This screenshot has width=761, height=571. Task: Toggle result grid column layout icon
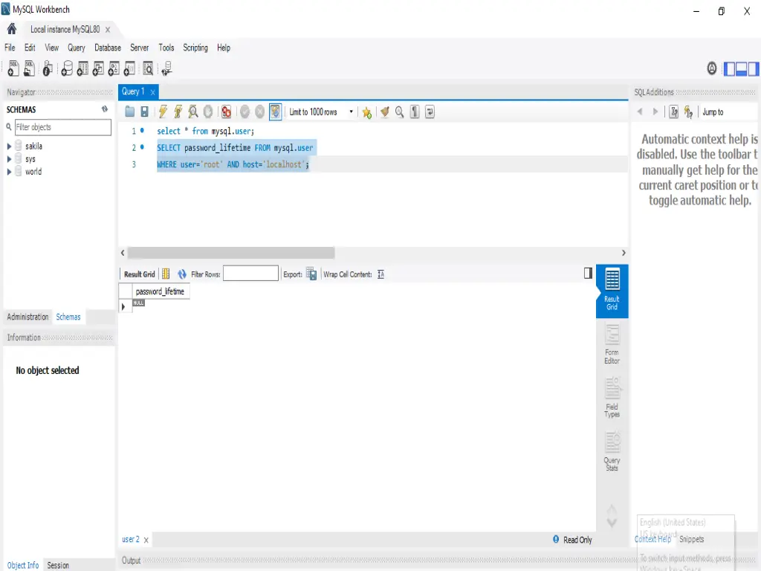(166, 274)
